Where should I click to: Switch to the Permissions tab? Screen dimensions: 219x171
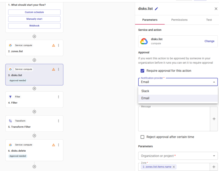[x=179, y=20]
